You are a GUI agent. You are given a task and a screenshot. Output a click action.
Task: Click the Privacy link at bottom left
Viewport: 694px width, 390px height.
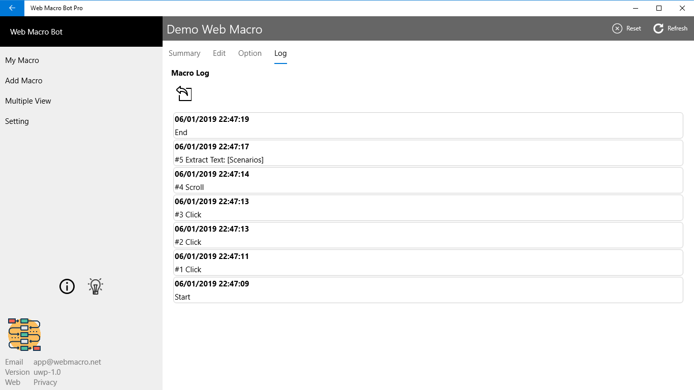tap(45, 382)
